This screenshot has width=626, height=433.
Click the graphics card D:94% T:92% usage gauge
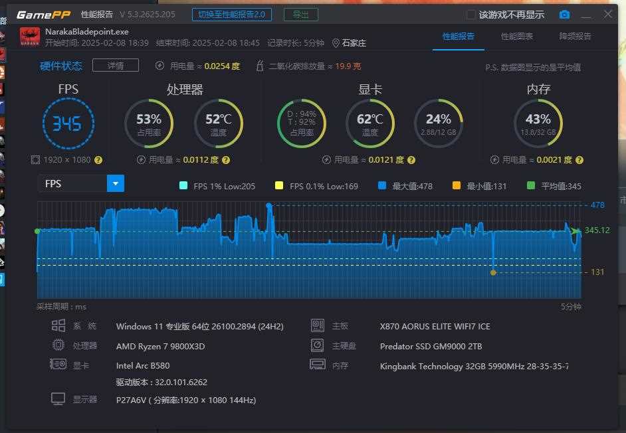(x=302, y=124)
